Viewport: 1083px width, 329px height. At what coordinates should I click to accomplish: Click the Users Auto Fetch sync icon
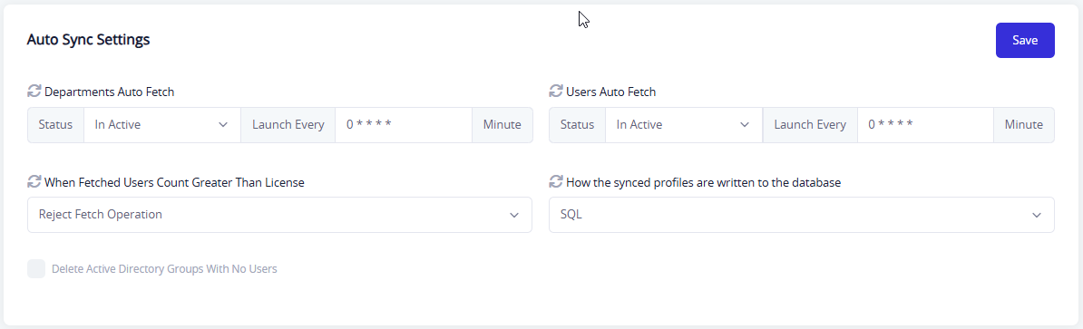(555, 91)
